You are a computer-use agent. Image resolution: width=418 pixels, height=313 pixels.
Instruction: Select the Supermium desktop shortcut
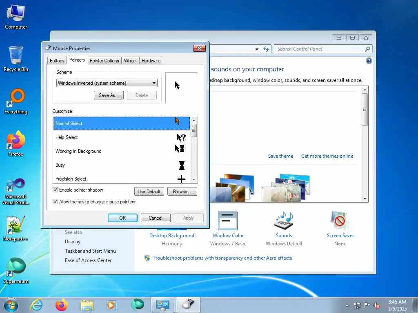point(16,271)
